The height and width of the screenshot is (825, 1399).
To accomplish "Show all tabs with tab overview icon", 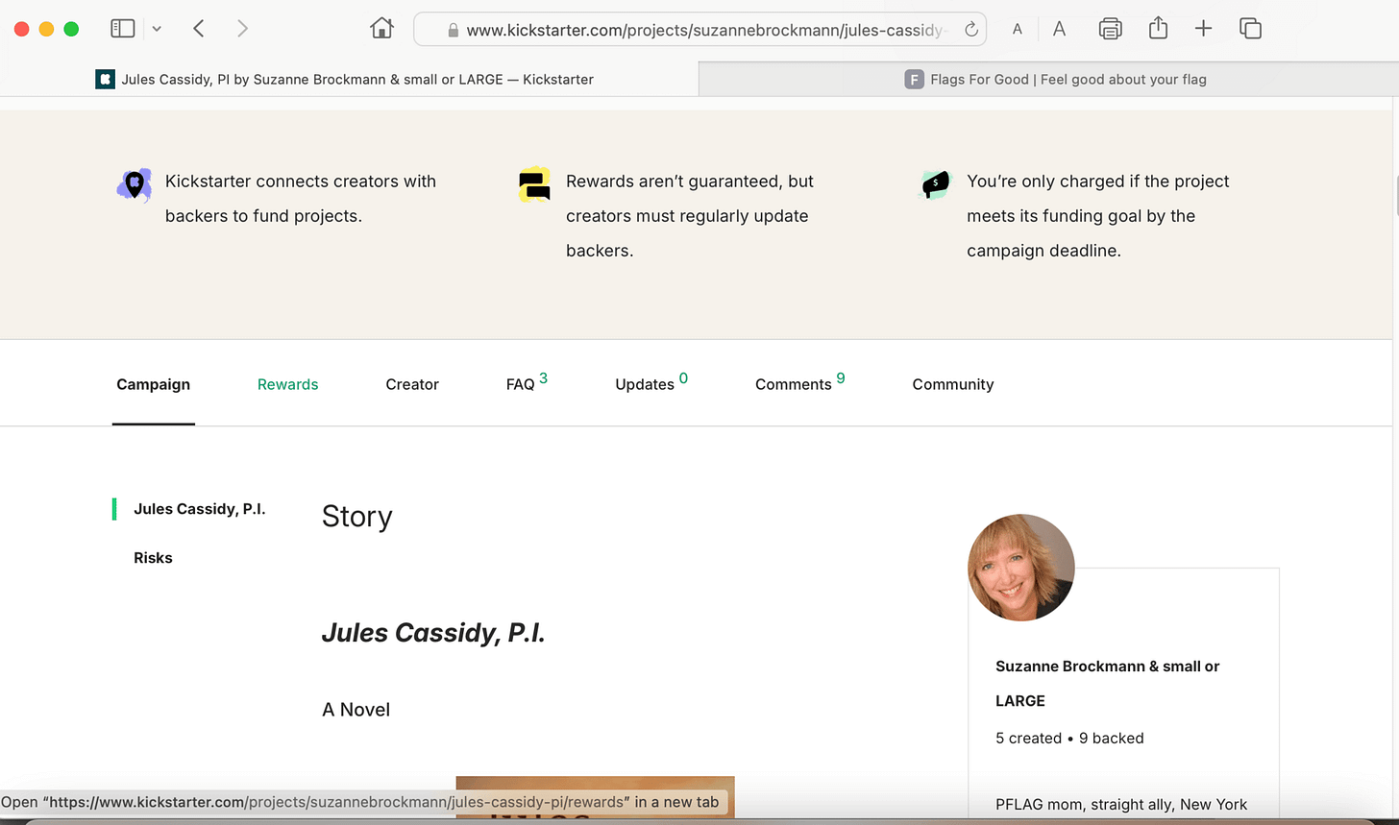I will pyautogui.click(x=1250, y=29).
